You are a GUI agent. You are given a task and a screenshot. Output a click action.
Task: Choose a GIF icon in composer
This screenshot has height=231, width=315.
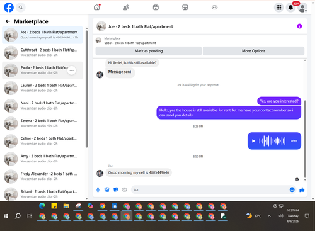click(125, 189)
